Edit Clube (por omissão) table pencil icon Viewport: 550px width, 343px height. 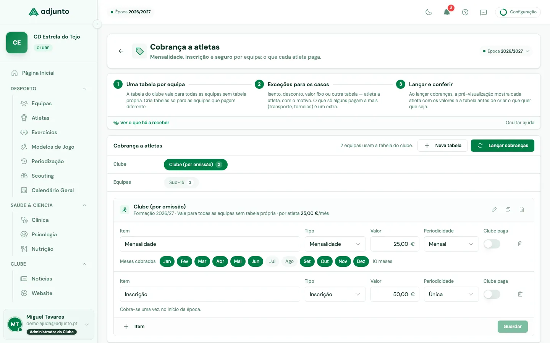pyautogui.click(x=494, y=210)
